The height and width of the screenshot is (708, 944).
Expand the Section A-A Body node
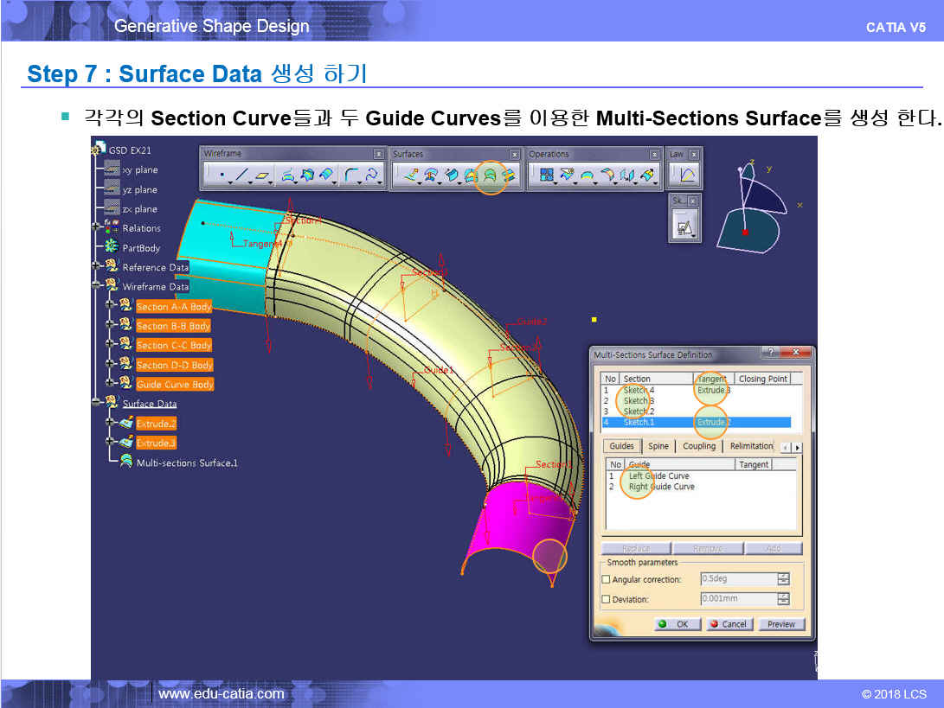point(110,306)
